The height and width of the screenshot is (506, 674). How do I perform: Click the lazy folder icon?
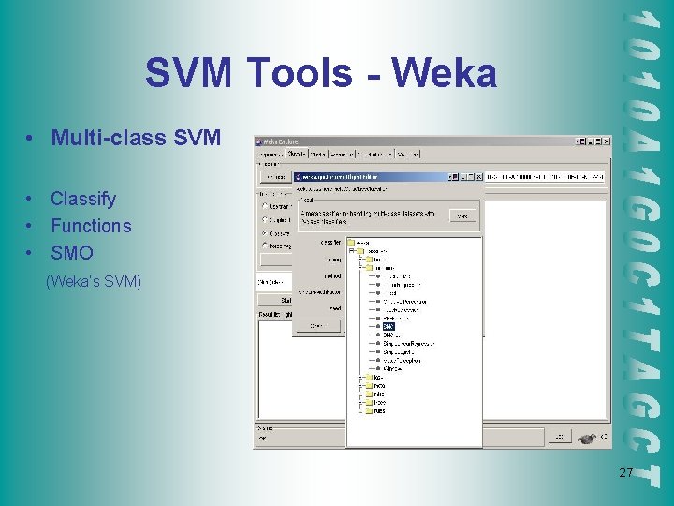click(369, 378)
